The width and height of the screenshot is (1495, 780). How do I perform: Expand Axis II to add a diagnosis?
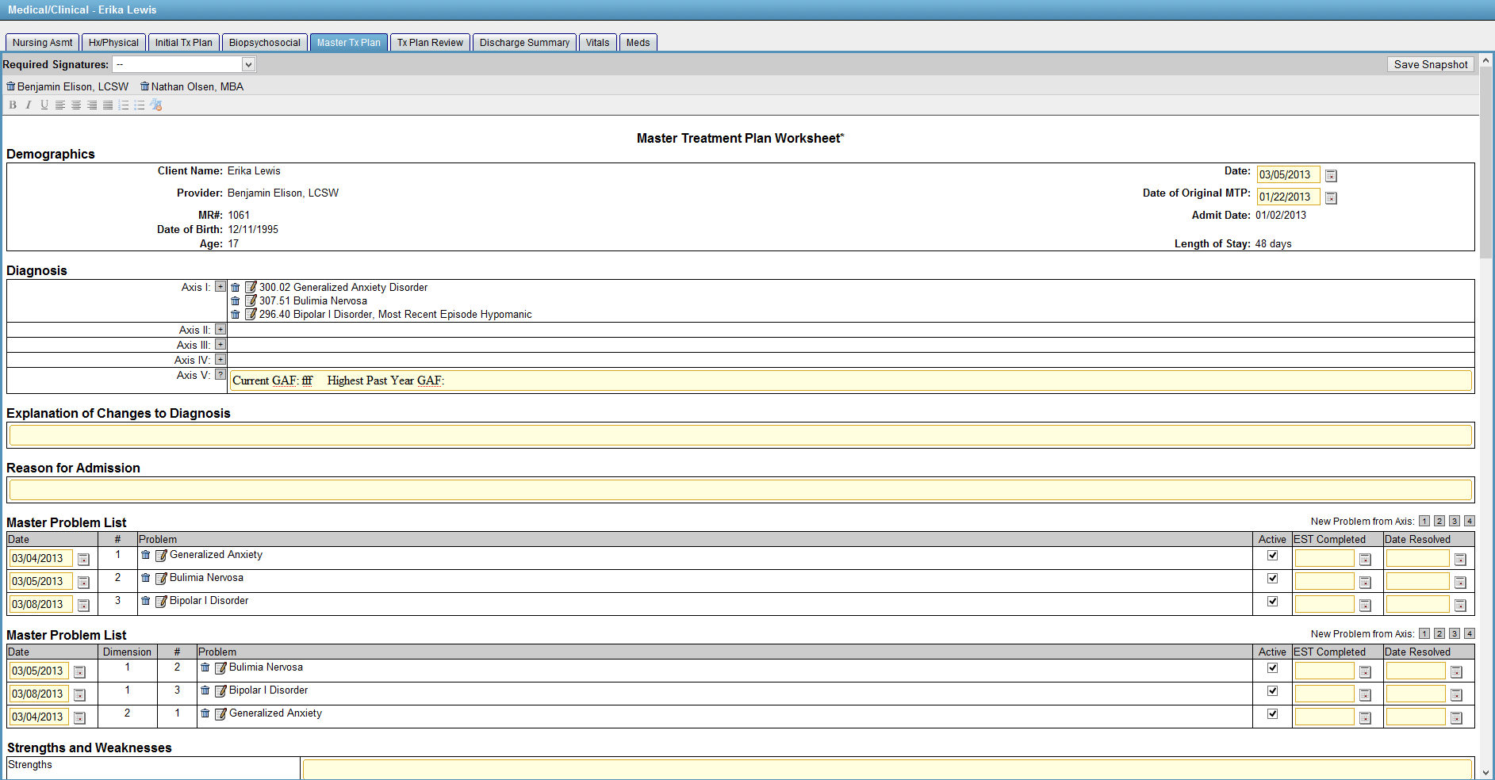pos(220,329)
